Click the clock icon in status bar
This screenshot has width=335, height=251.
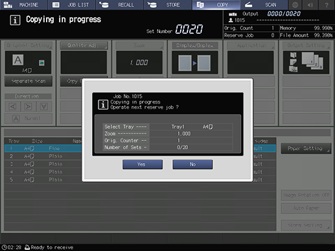[x=4, y=247]
